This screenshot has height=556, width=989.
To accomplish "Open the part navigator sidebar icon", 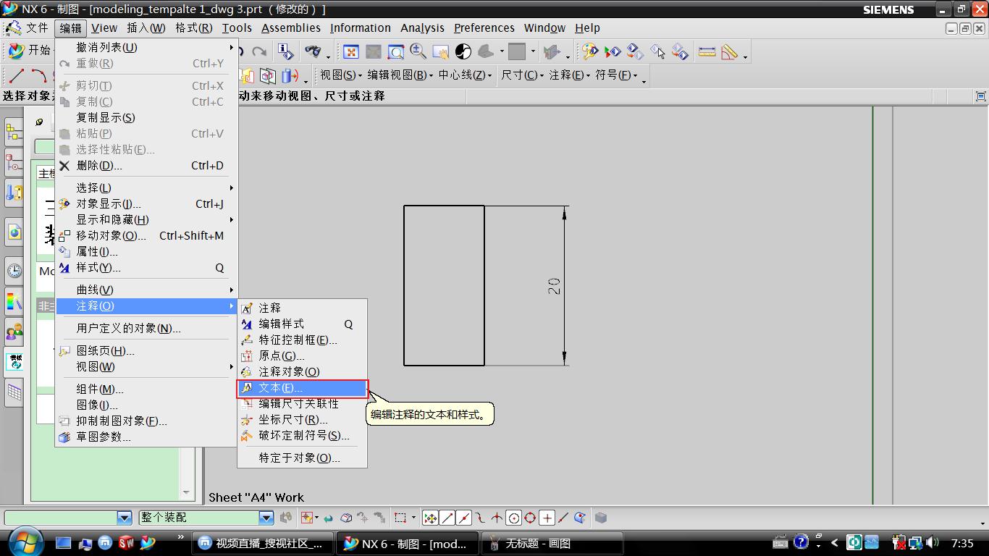I will click(14, 163).
